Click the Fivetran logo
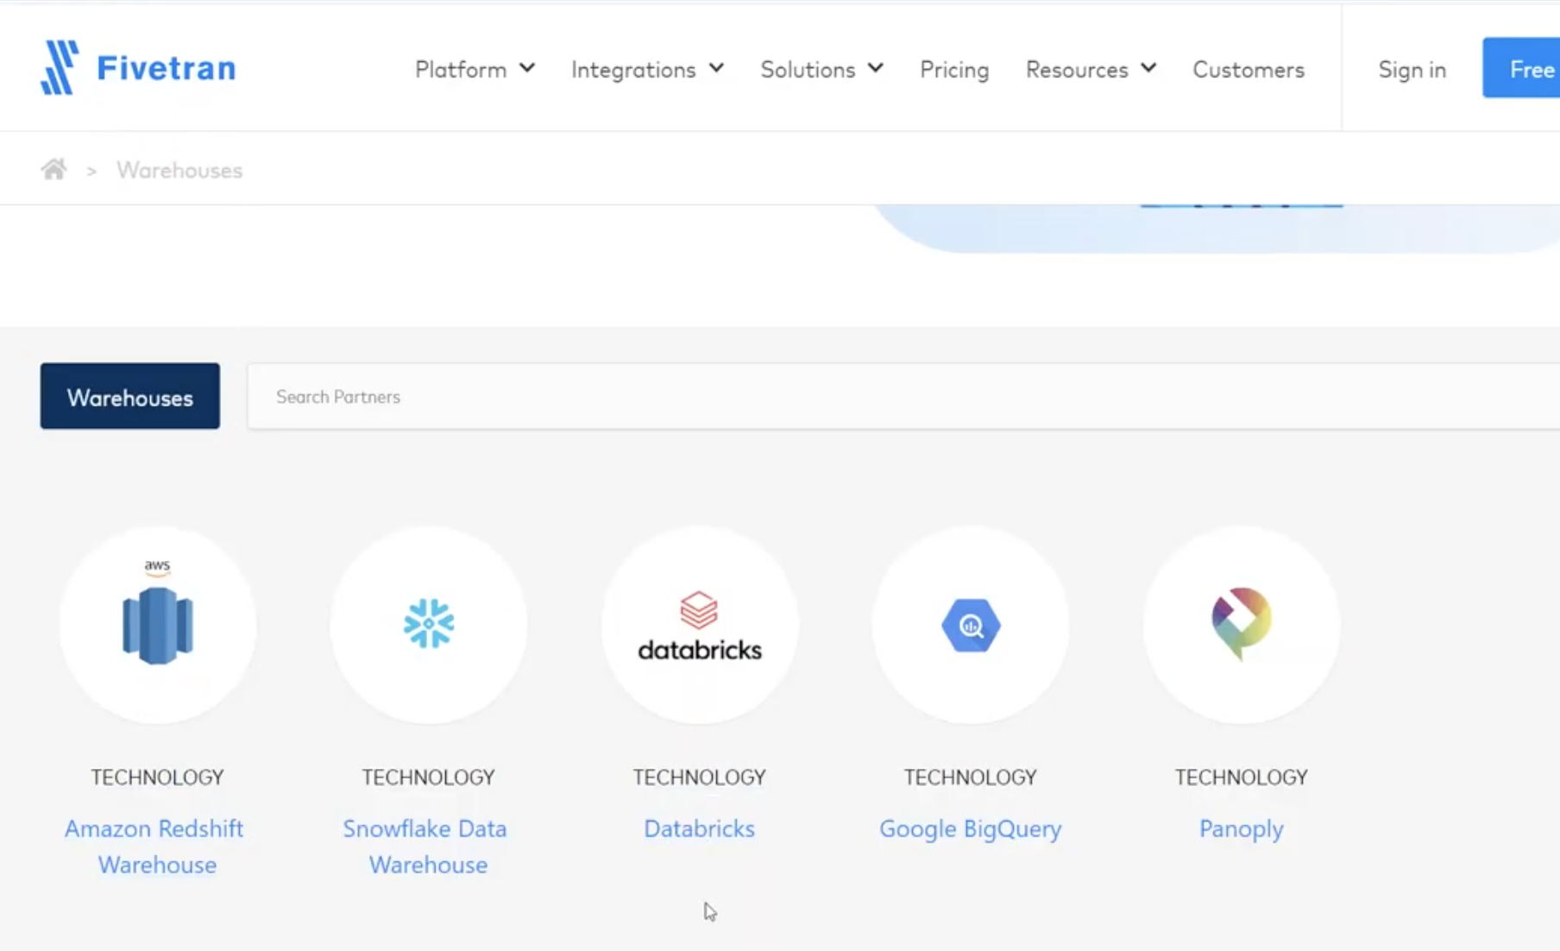The image size is (1560, 951). tap(138, 67)
